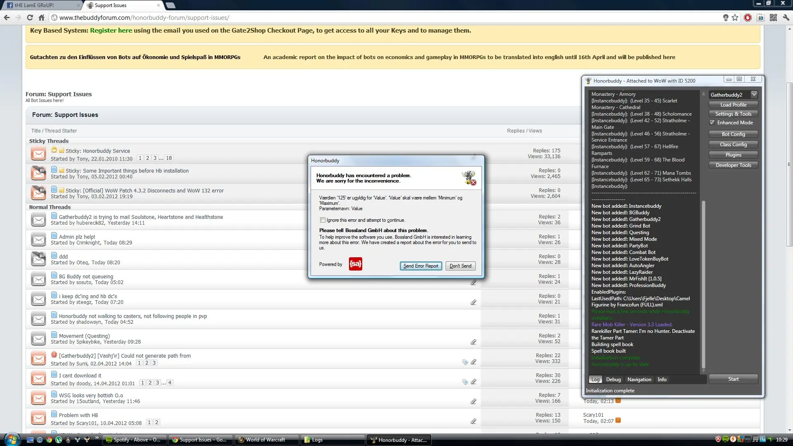
Task: Go to the browser home page icon
Action: tap(41, 18)
